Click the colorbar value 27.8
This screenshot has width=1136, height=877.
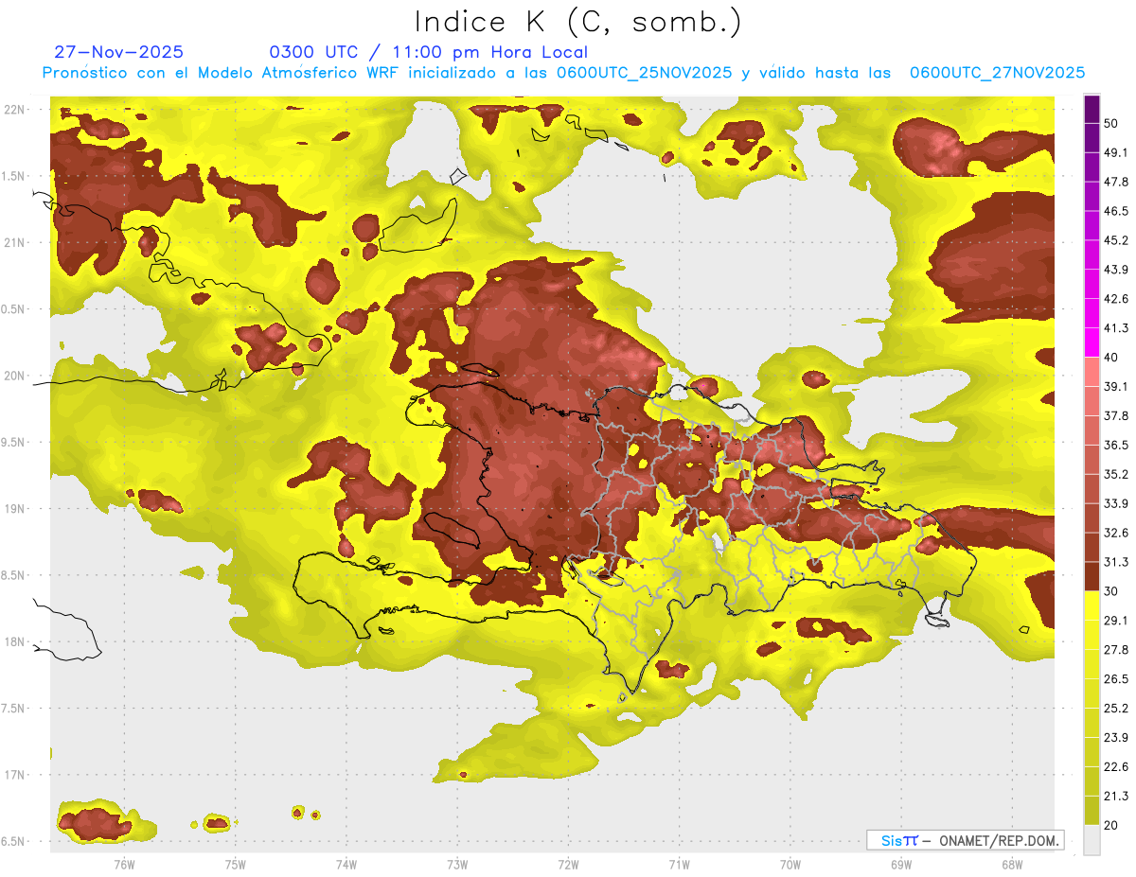pos(1116,650)
